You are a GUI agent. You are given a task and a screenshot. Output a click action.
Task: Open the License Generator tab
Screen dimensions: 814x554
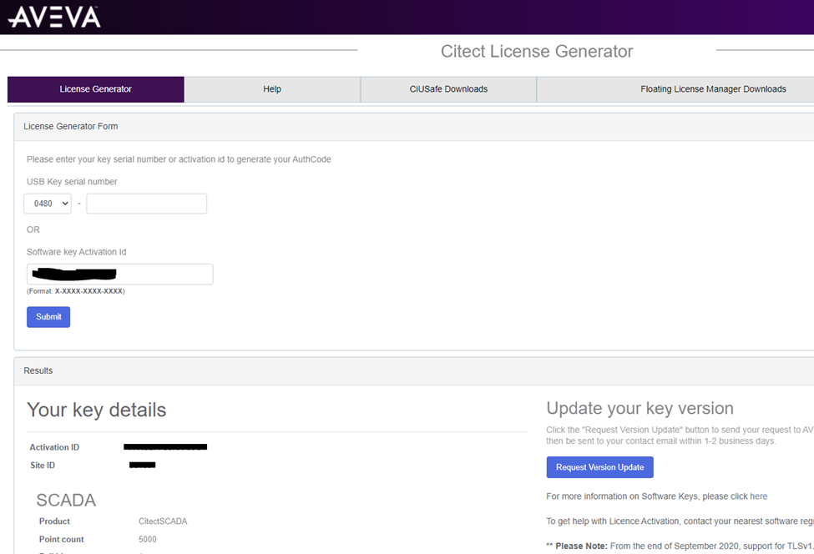click(x=95, y=89)
